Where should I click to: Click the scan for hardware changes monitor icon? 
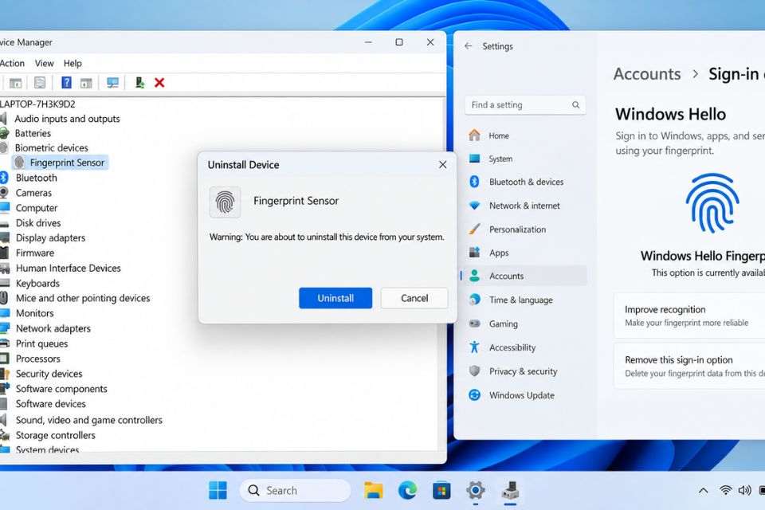click(x=112, y=83)
